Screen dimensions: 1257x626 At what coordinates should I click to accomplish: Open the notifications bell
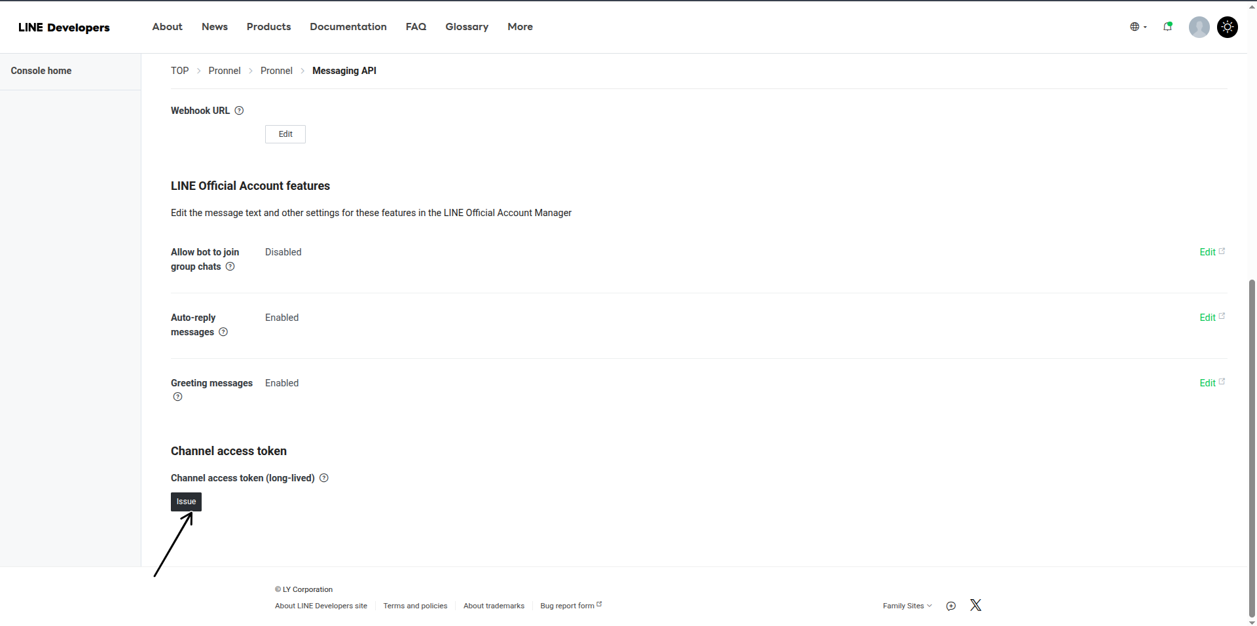[x=1167, y=27]
